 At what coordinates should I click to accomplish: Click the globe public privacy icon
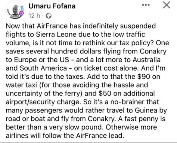point(49,16)
